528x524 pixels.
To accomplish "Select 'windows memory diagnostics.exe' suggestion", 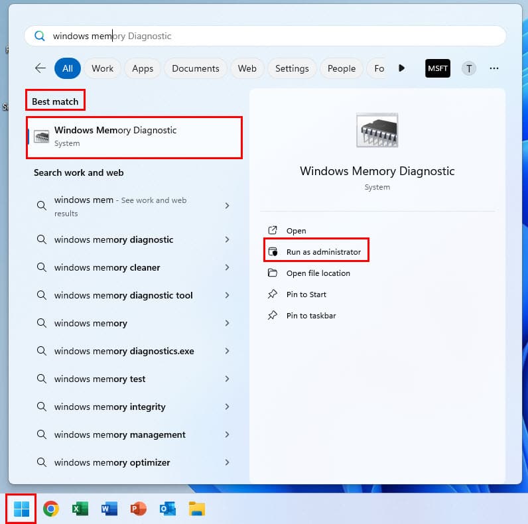I will pos(124,351).
